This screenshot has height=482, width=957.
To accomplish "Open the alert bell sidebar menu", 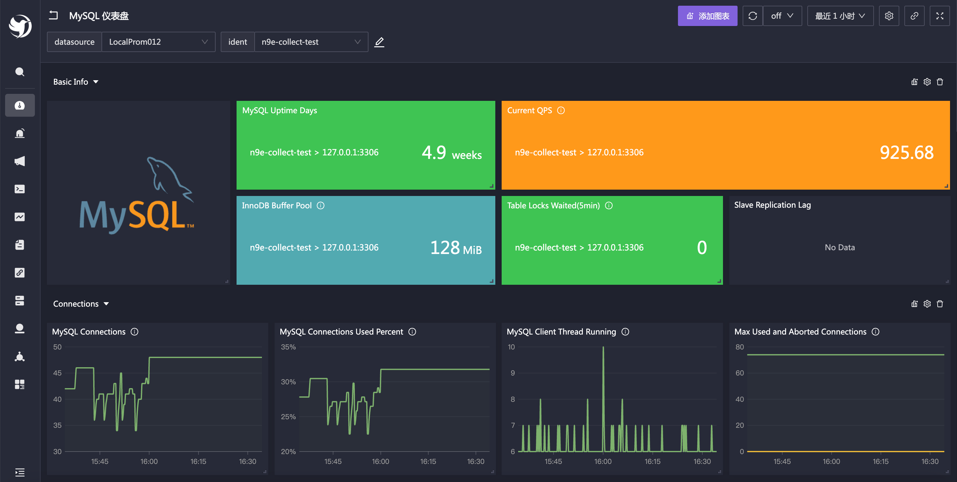I will tap(20, 134).
